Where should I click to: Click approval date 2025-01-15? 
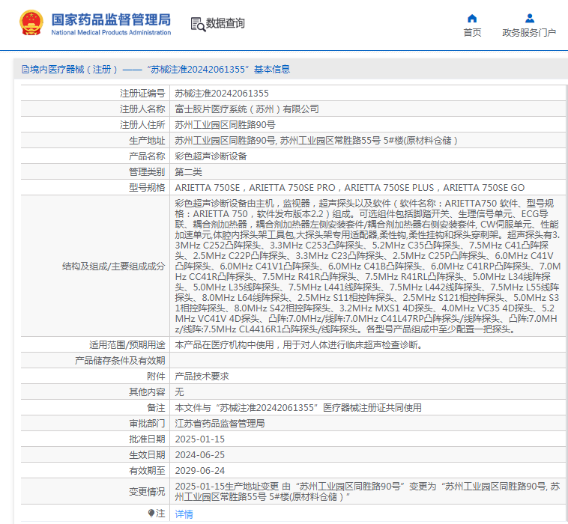click(200, 439)
